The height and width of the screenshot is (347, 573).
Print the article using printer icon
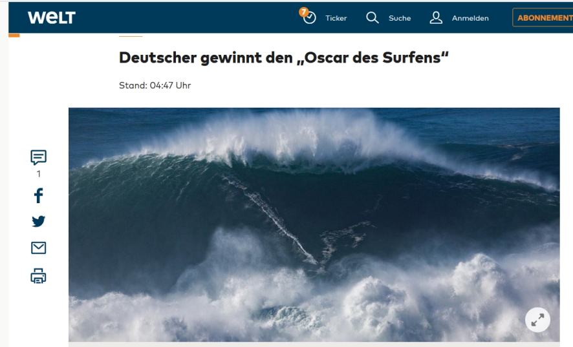point(38,276)
